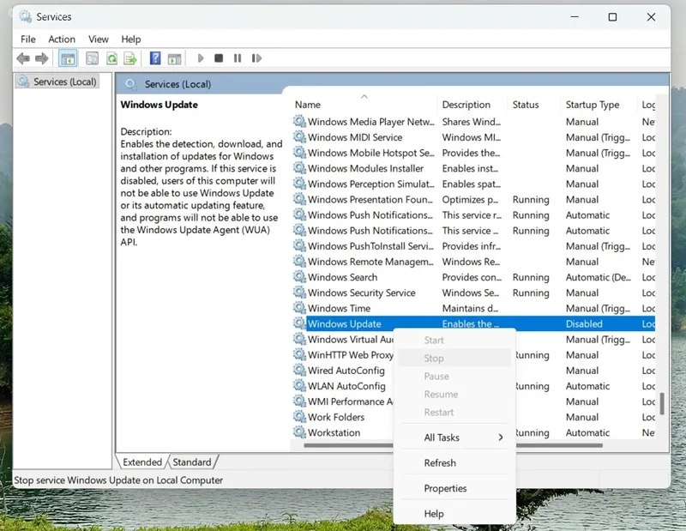Image resolution: width=686 pixels, height=531 pixels.
Task: Click the Restart context menu entry
Action: [x=454, y=412]
